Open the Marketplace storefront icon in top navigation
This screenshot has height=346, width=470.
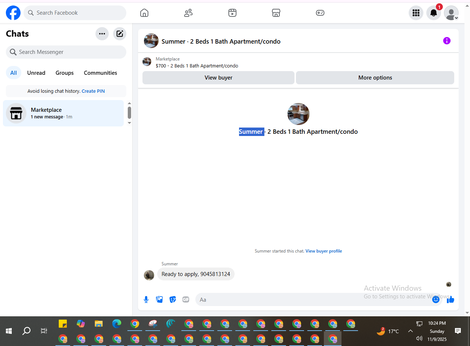276,13
